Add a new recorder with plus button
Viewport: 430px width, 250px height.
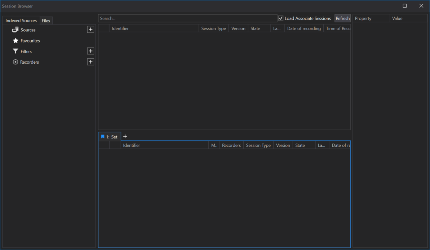90,62
